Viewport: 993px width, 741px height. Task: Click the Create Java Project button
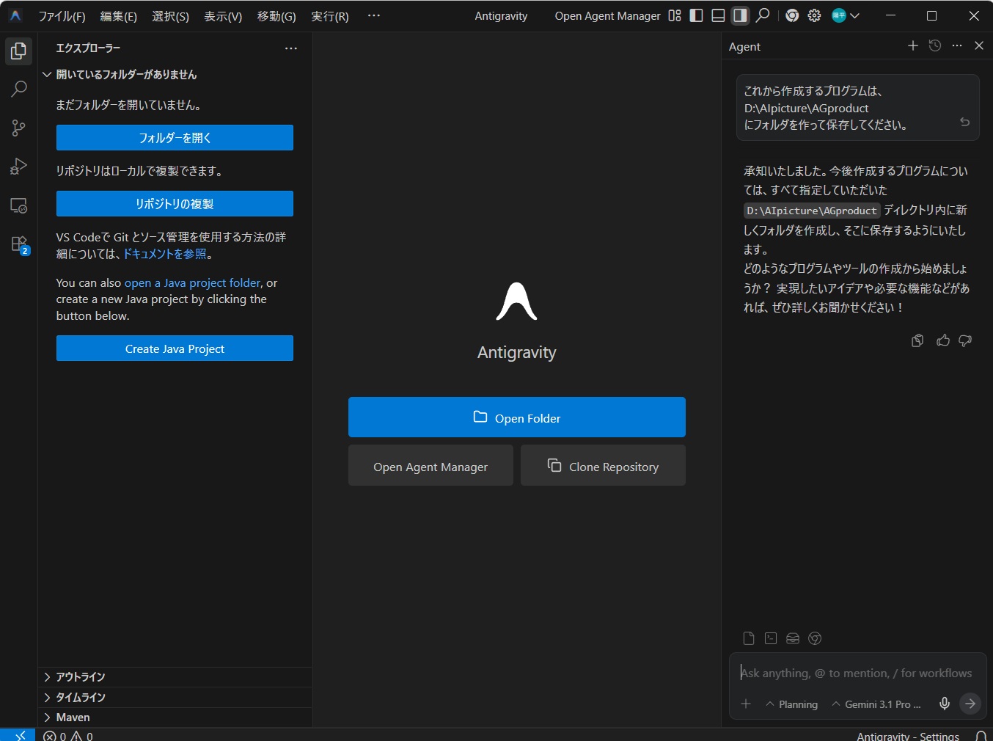(175, 348)
